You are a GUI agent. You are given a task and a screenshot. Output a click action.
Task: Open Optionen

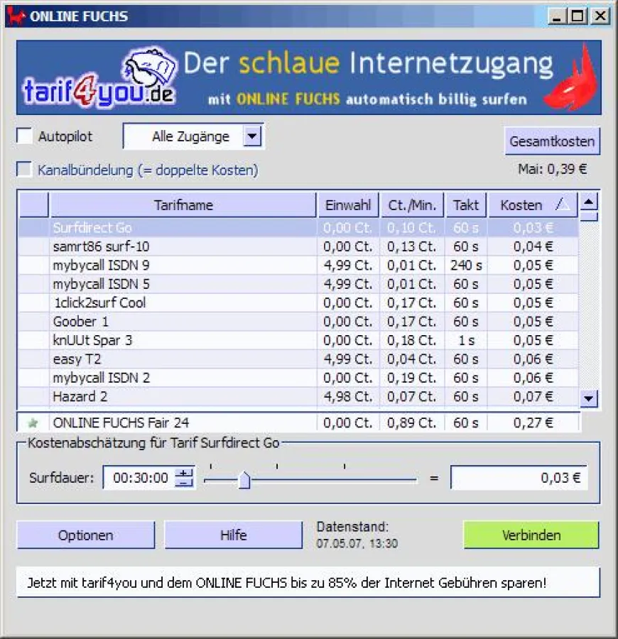click(x=85, y=535)
